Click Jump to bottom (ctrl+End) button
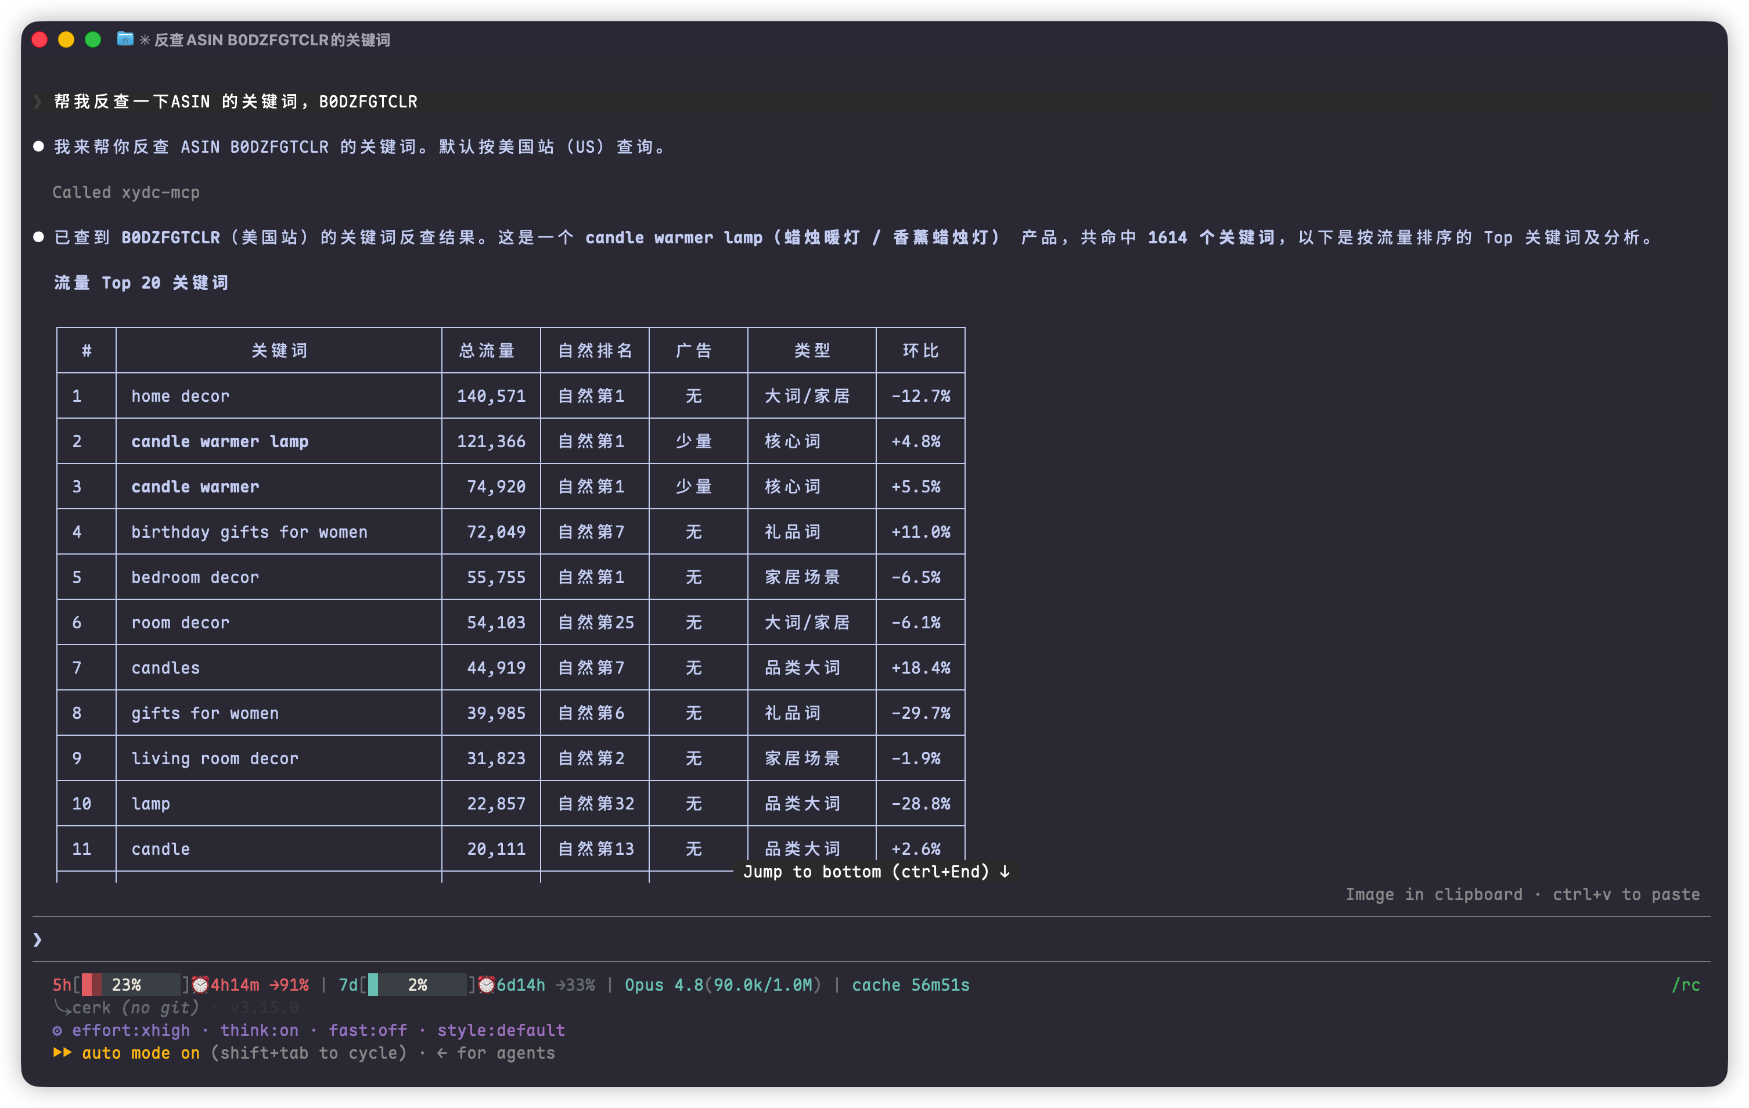Screen dimensions: 1749x1108 (x=876, y=871)
